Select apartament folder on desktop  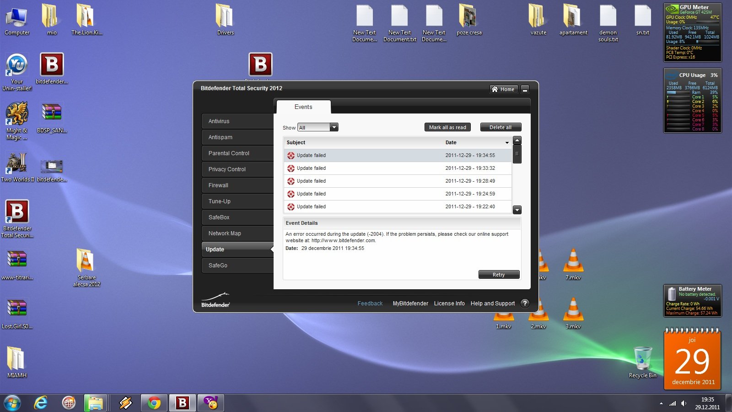(x=573, y=20)
